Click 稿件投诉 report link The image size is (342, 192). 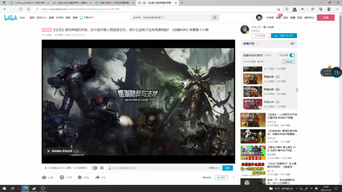tap(207, 177)
